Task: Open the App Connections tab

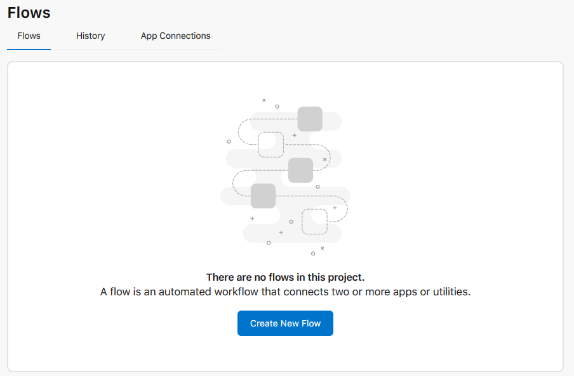Action: (x=175, y=36)
